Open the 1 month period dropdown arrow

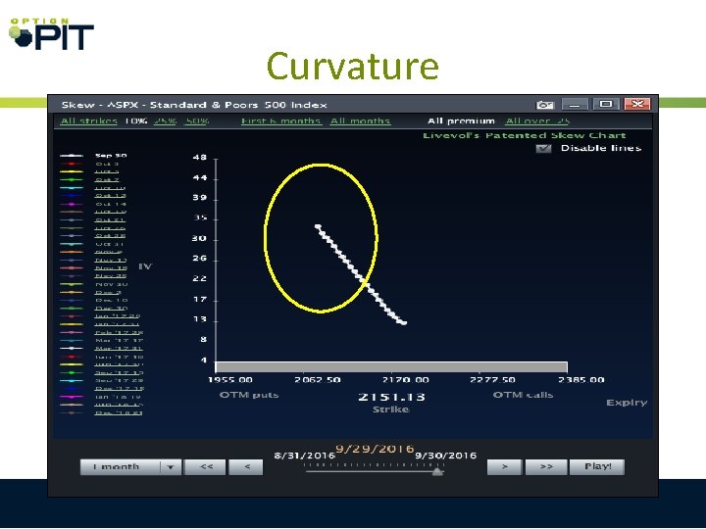[x=171, y=467]
